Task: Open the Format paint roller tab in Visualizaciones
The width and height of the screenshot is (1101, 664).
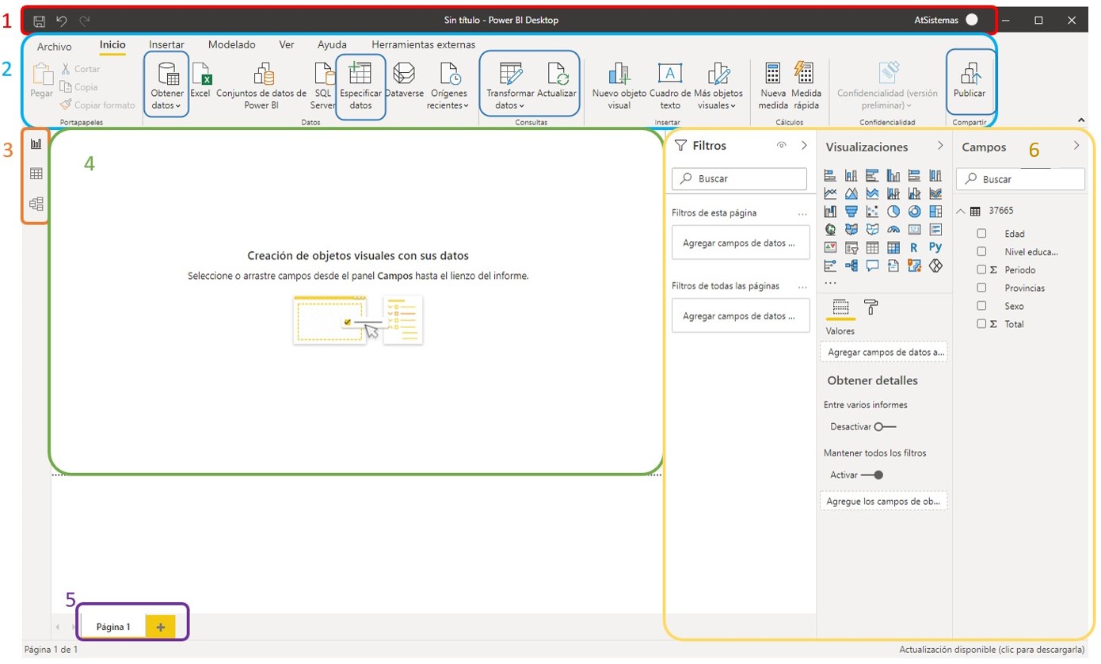Action: [871, 307]
